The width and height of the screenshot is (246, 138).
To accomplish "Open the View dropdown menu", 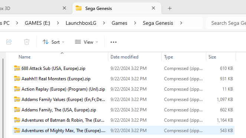I will pyautogui.click(x=86, y=42).
